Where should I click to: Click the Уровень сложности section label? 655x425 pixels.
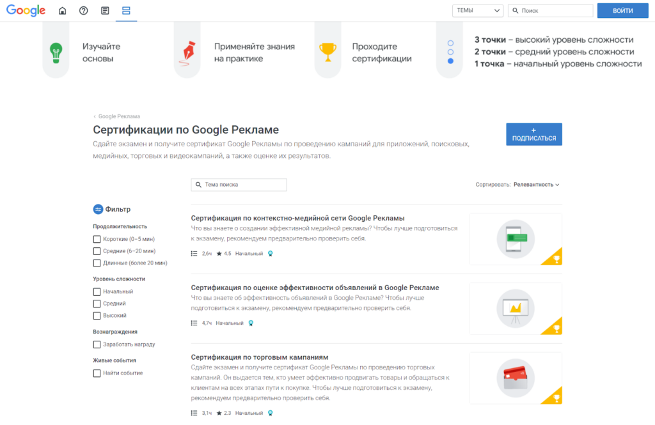click(119, 279)
